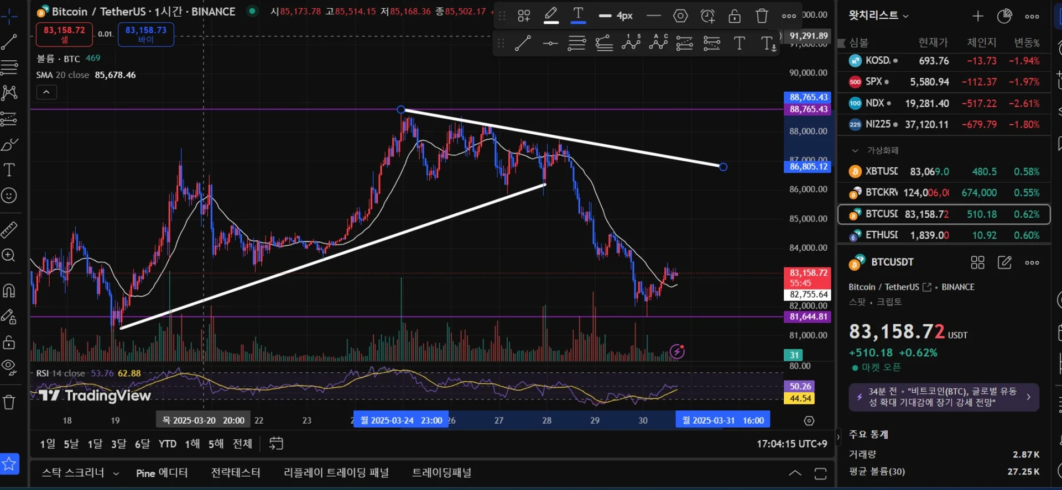Select the 3달 time range

(x=118, y=444)
